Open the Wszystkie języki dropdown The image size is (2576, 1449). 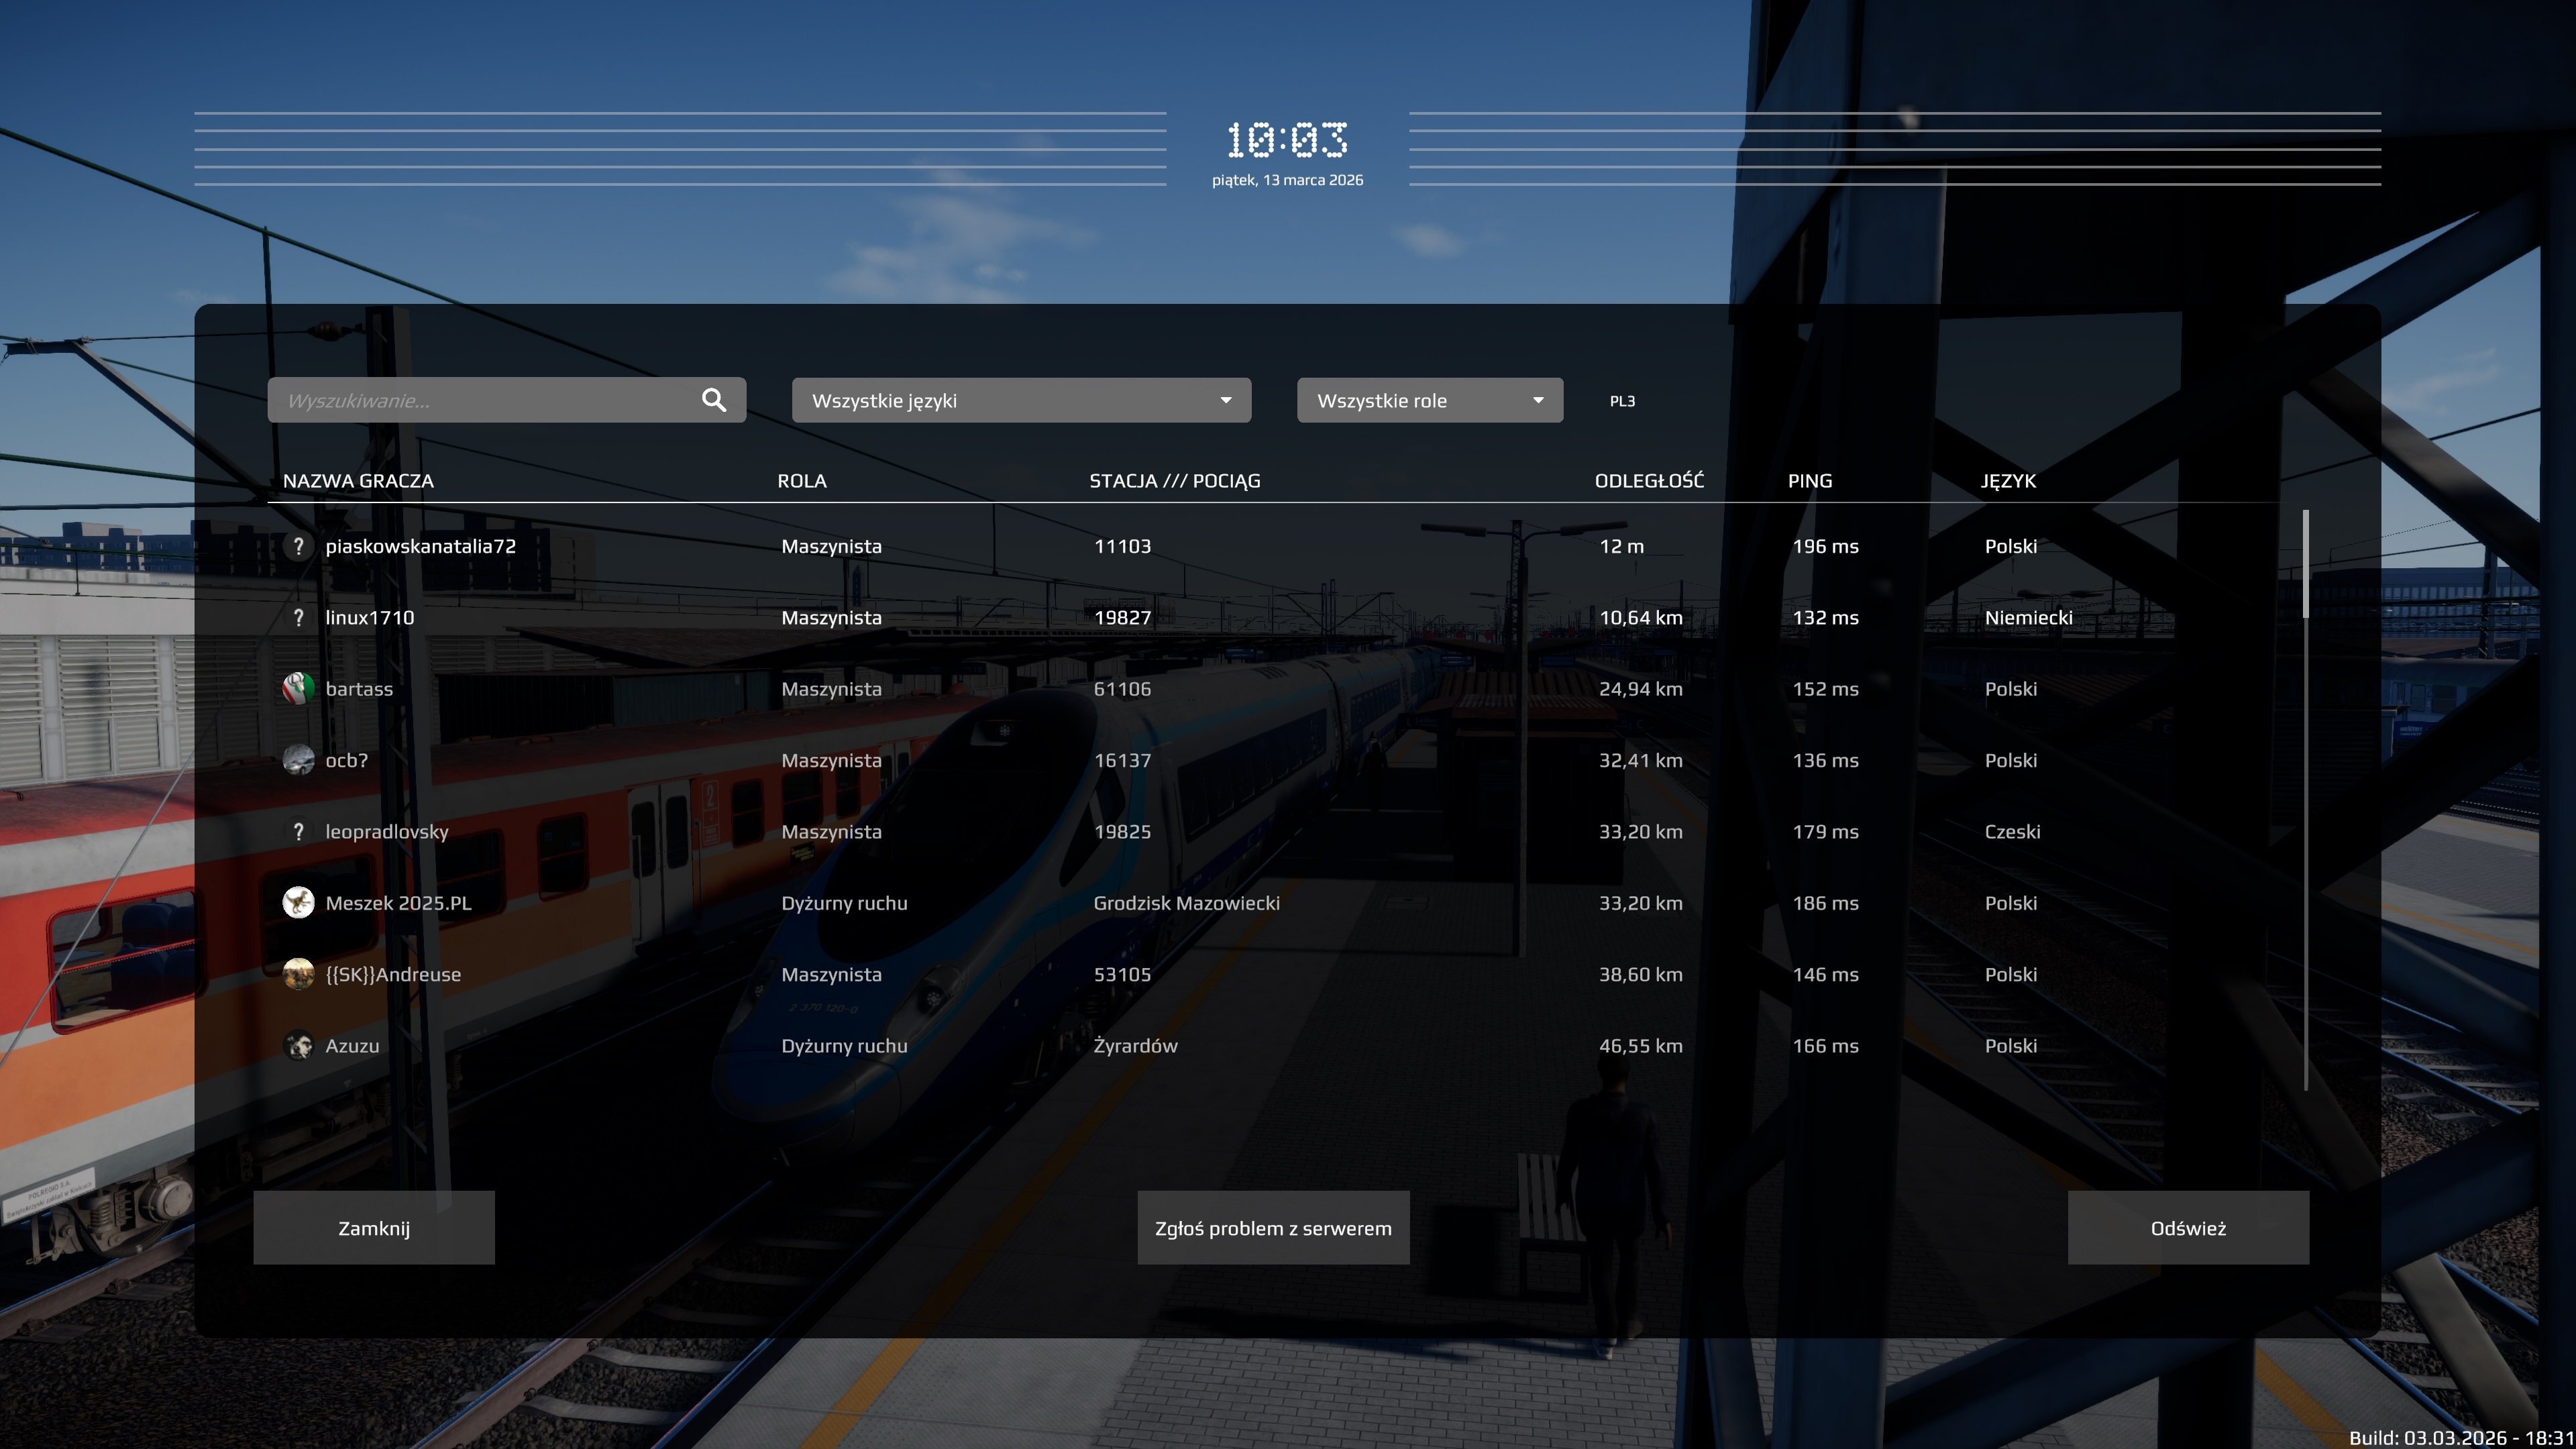1020,400
